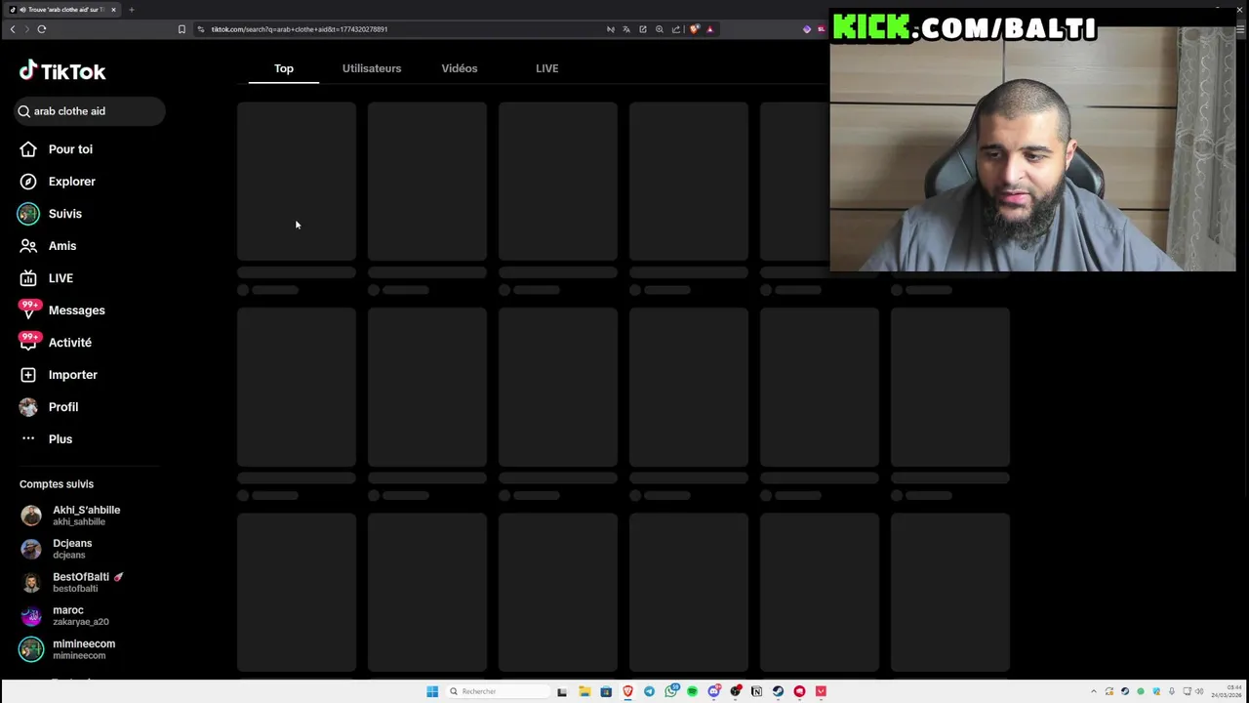Open WhatsApp from the taskbar
Image resolution: width=1249 pixels, height=703 pixels.
(x=670, y=691)
